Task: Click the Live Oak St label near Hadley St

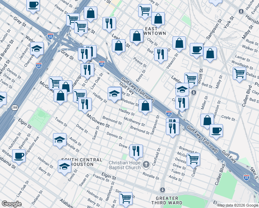Action: point(97,81)
